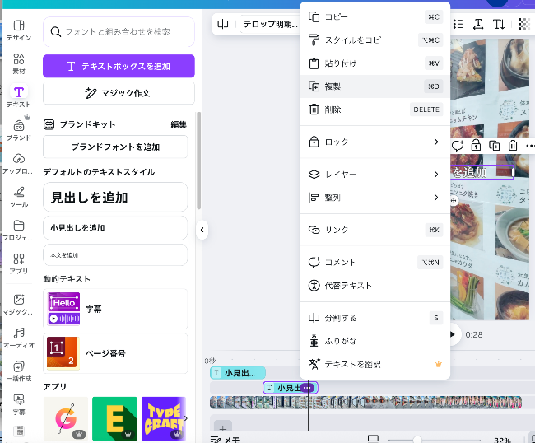Image resolution: width=535 pixels, height=443 pixels.
Task: Open the ツール sidebar panel
Action: [x=18, y=196]
